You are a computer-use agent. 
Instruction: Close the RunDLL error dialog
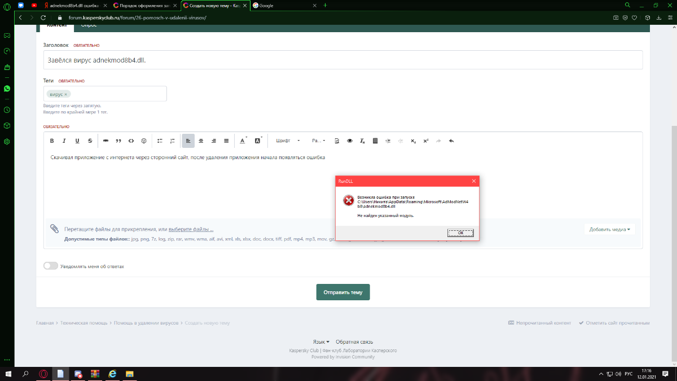[474, 181]
